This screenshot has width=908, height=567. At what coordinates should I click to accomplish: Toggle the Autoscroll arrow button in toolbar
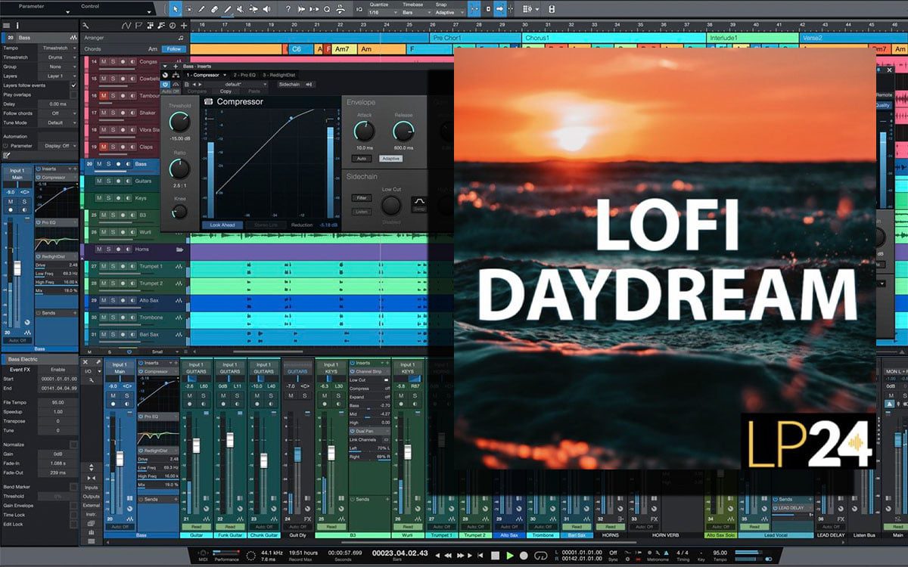(x=500, y=9)
